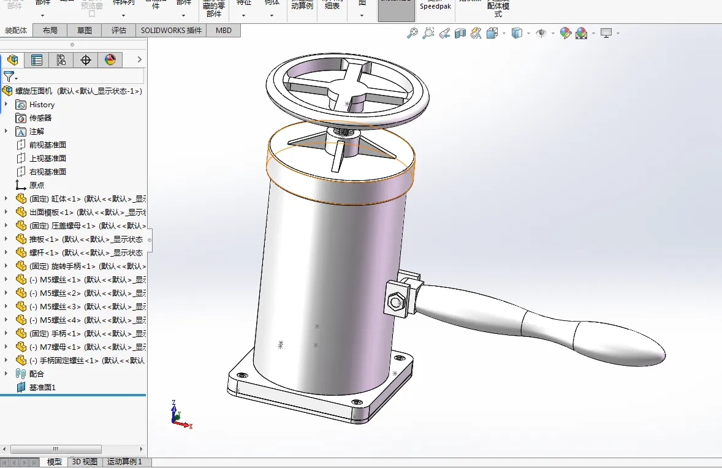Open the PropertyManager panel tab
The image size is (722, 468).
pos(37,59)
